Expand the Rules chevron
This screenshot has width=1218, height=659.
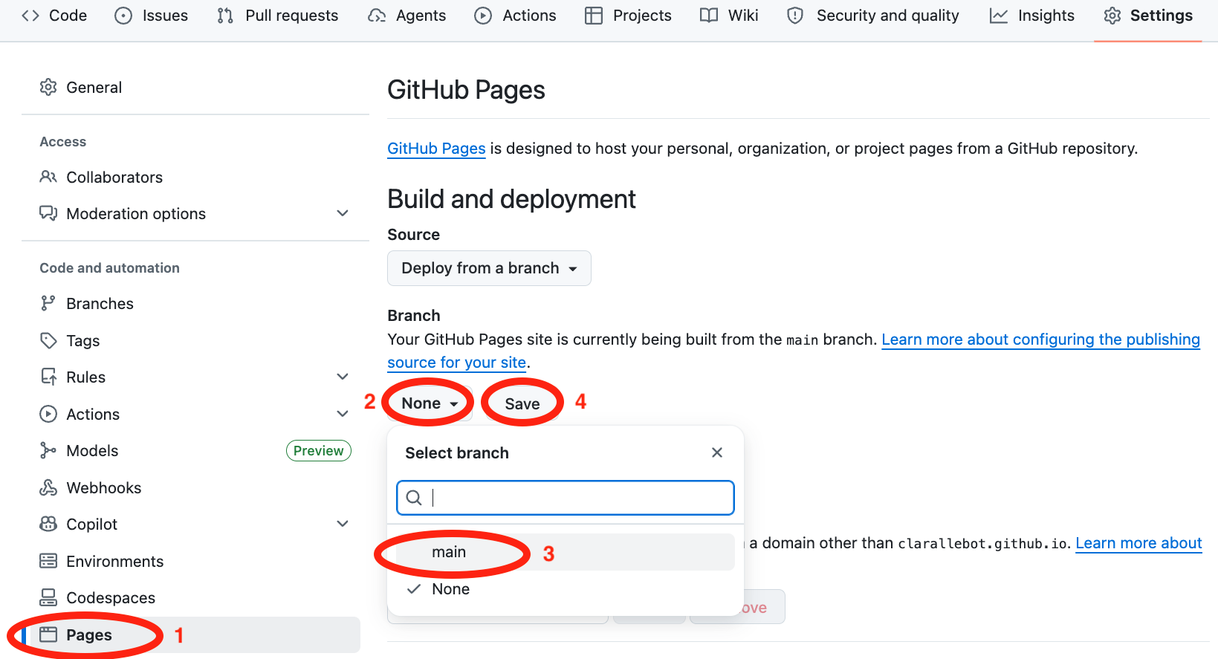click(343, 377)
